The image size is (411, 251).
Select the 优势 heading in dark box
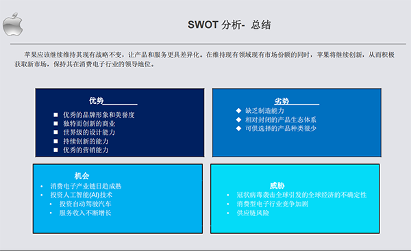pyautogui.click(x=96, y=101)
